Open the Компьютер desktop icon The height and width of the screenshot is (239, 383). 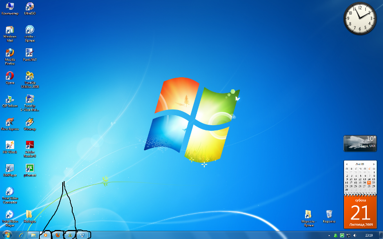pos(10,7)
